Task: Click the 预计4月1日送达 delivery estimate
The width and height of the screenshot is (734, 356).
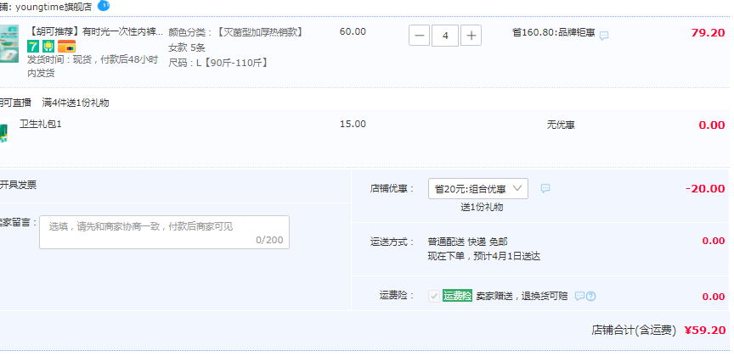Action: (x=506, y=256)
